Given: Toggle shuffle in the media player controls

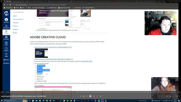Looking at the screenshot, I should tap(81, 96).
